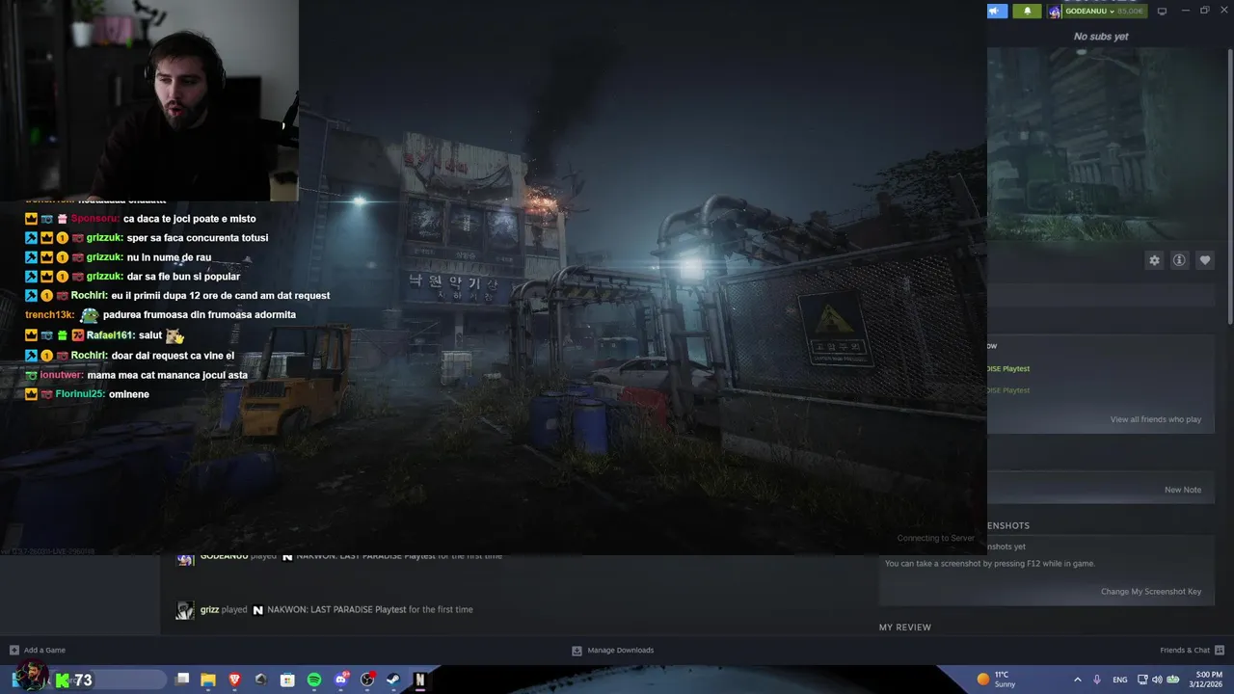Click New Note button
The width and height of the screenshot is (1234, 694).
[1183, 490]
